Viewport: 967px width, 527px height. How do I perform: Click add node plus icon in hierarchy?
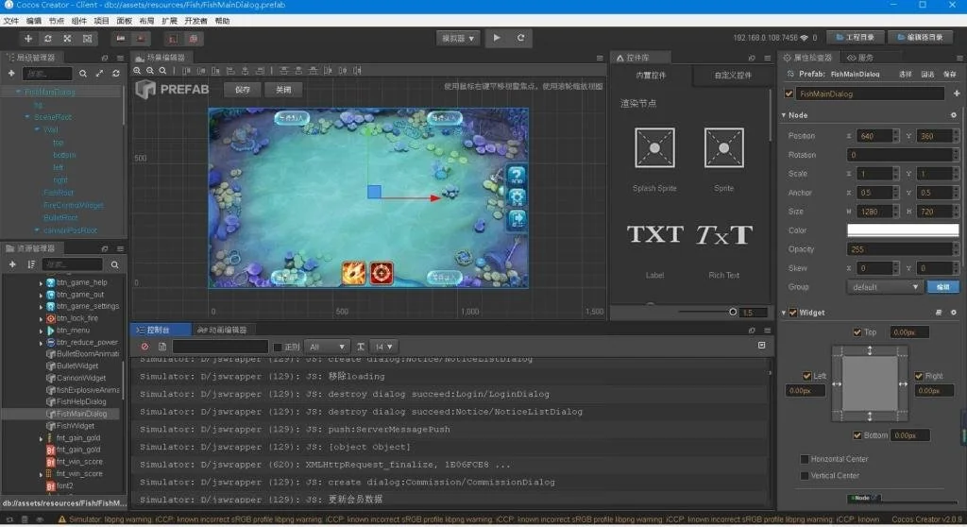11,74
